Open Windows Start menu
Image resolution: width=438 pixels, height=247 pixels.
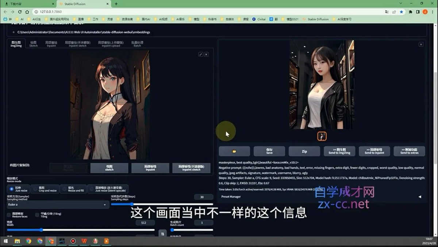point(5,241)
